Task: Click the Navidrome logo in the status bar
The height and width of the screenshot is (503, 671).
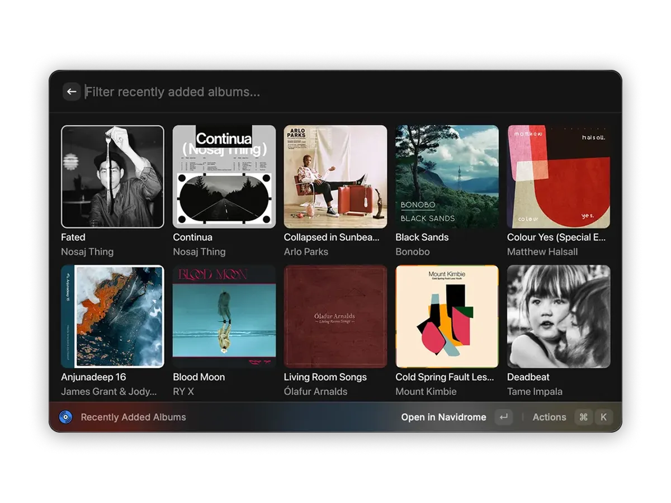Action: (x=65, y=417)
